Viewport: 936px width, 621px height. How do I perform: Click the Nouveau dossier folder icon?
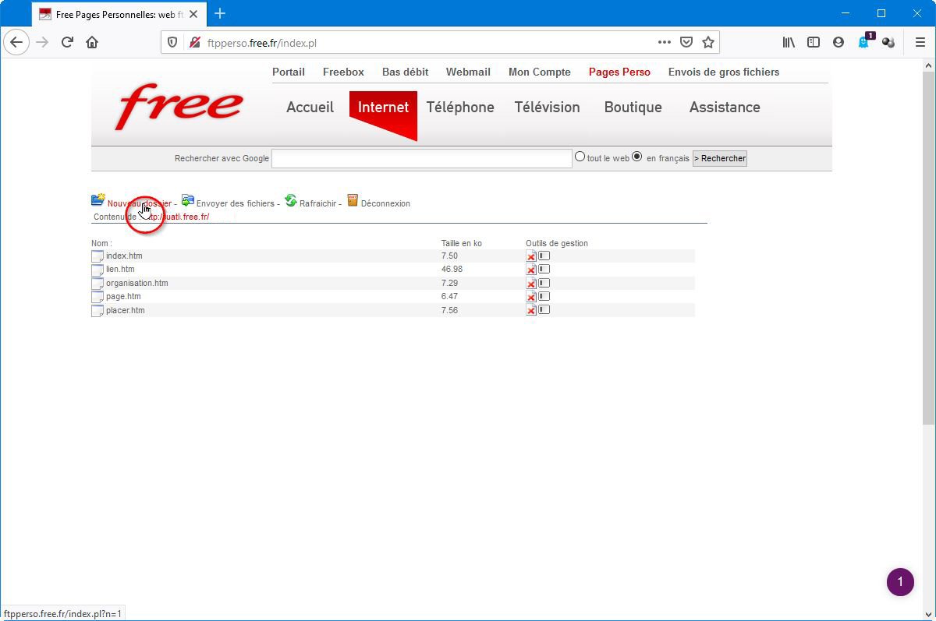pyautogui.click(x=97, y=200)
